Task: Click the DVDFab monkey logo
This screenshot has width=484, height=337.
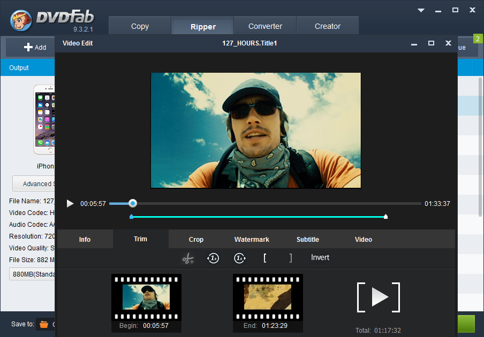Action: (x=21, y=20)
